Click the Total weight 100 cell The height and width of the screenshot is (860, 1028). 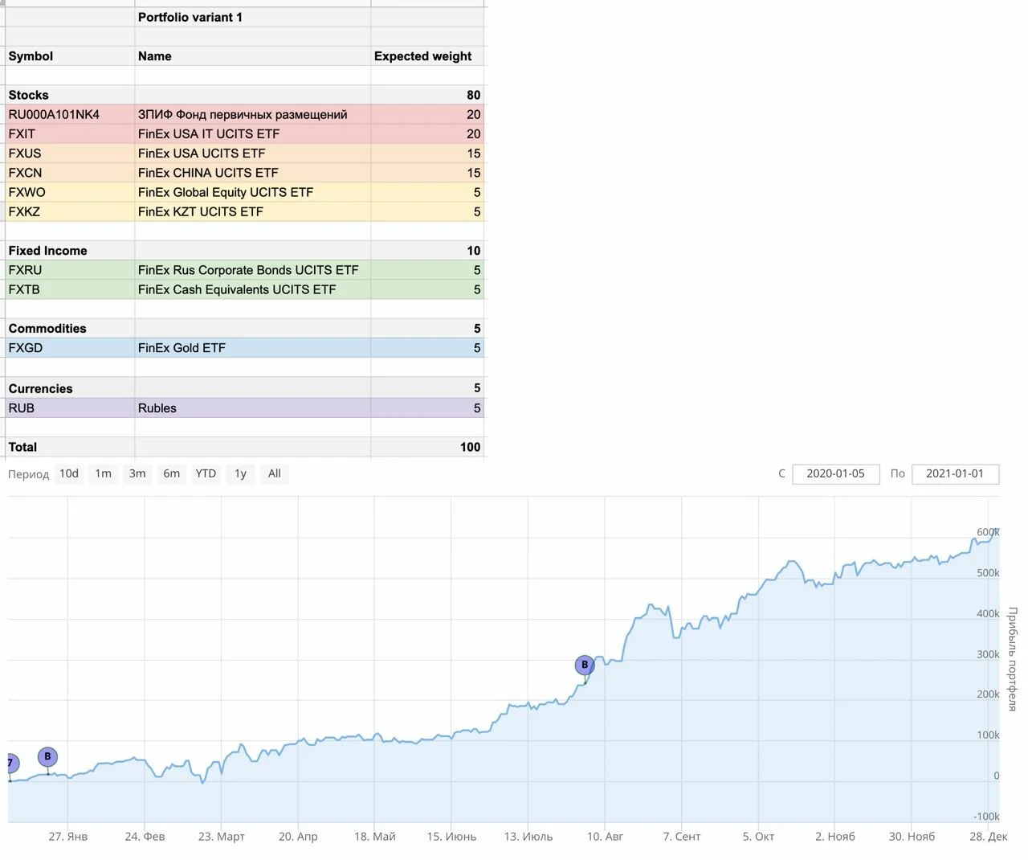tap(427, 447)
